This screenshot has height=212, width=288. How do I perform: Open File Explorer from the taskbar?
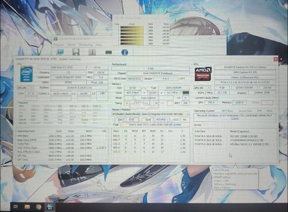(27, 207)
